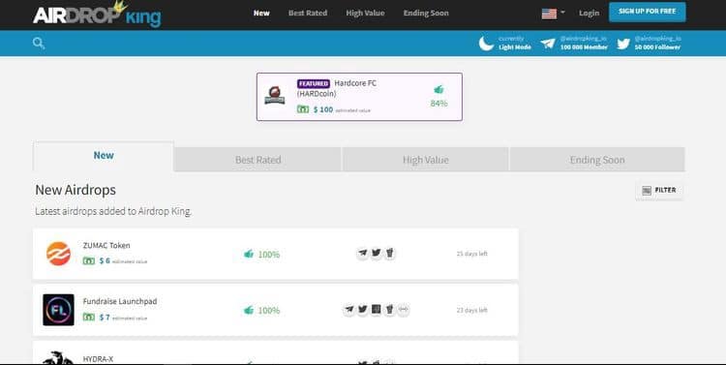
Task: Click the ZUMAC Token Twitter task icon
Action: 376,254
